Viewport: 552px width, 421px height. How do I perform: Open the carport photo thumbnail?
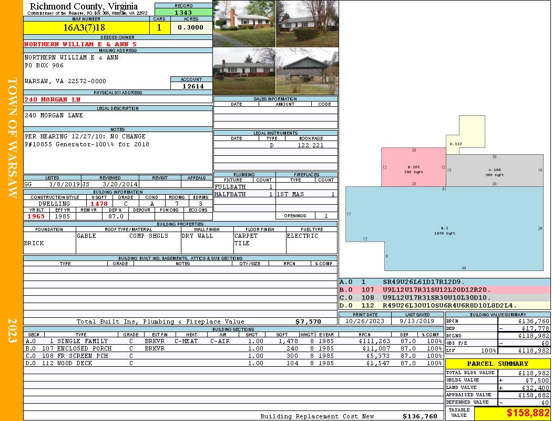click(307, 71)
